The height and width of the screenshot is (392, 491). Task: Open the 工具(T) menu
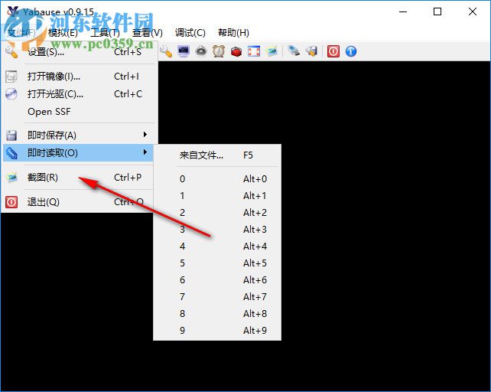pyautogui.click(x=105, y=33)
